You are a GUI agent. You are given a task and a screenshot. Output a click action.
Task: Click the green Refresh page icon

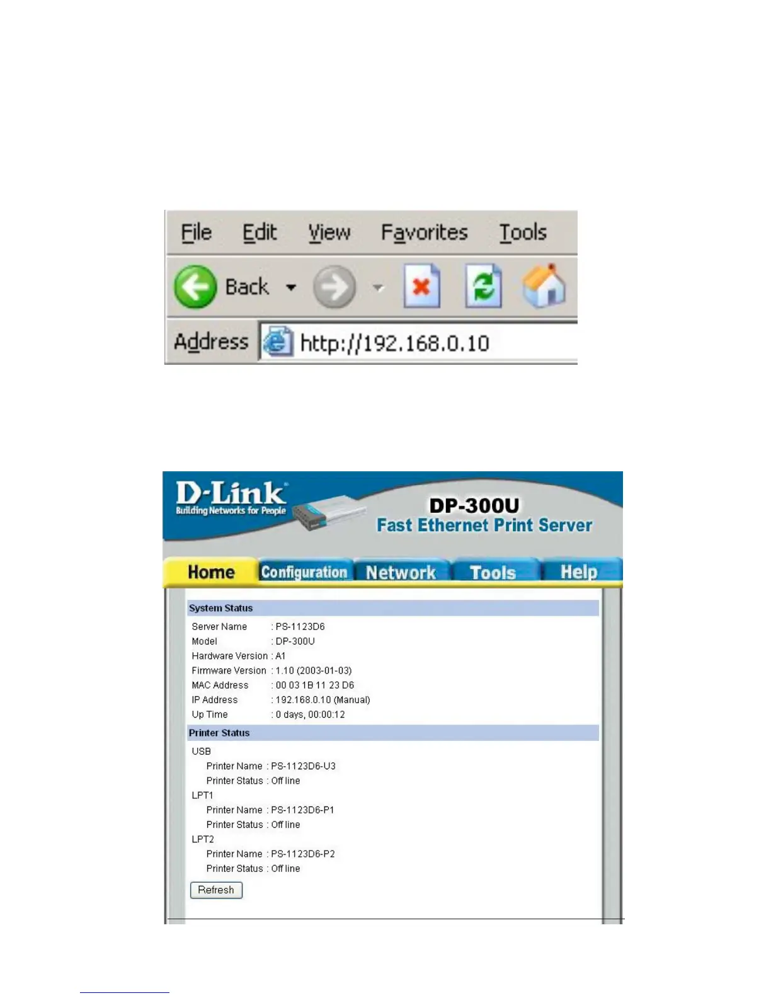(483, 287)
